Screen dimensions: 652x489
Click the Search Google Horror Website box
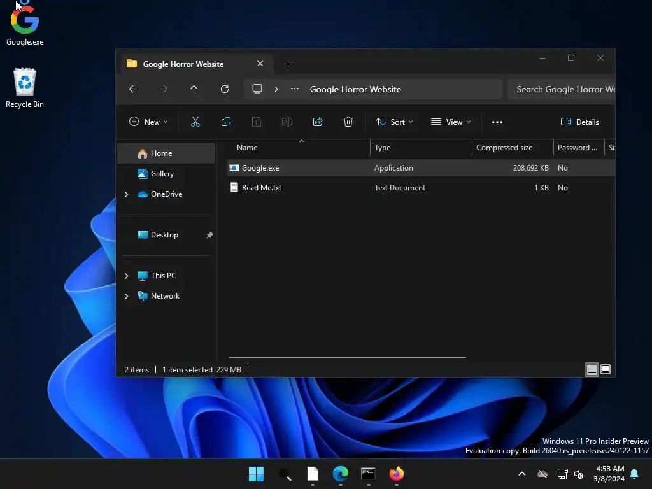[562, 89]
